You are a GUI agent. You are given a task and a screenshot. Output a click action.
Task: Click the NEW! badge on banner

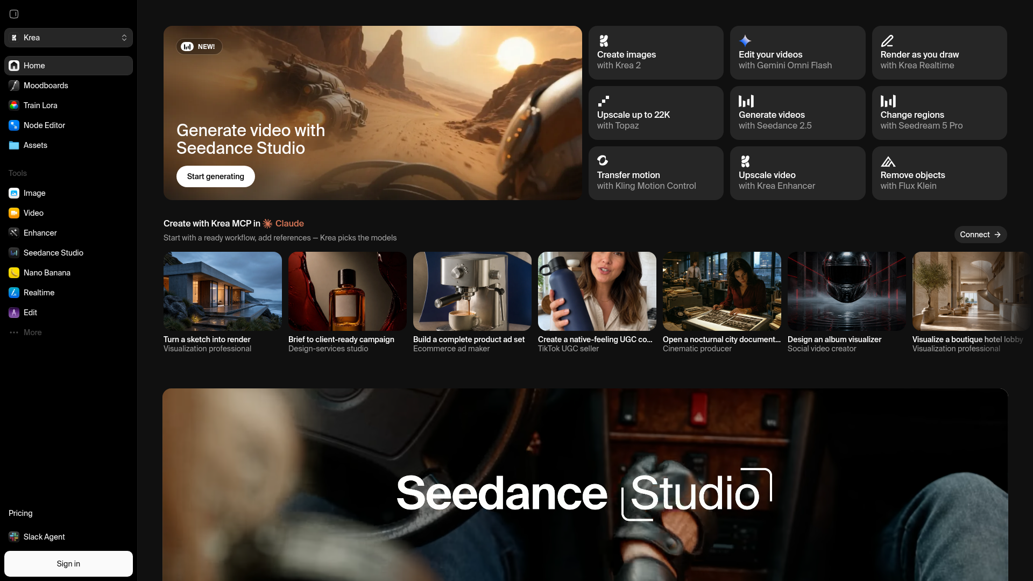coord(199,46)
